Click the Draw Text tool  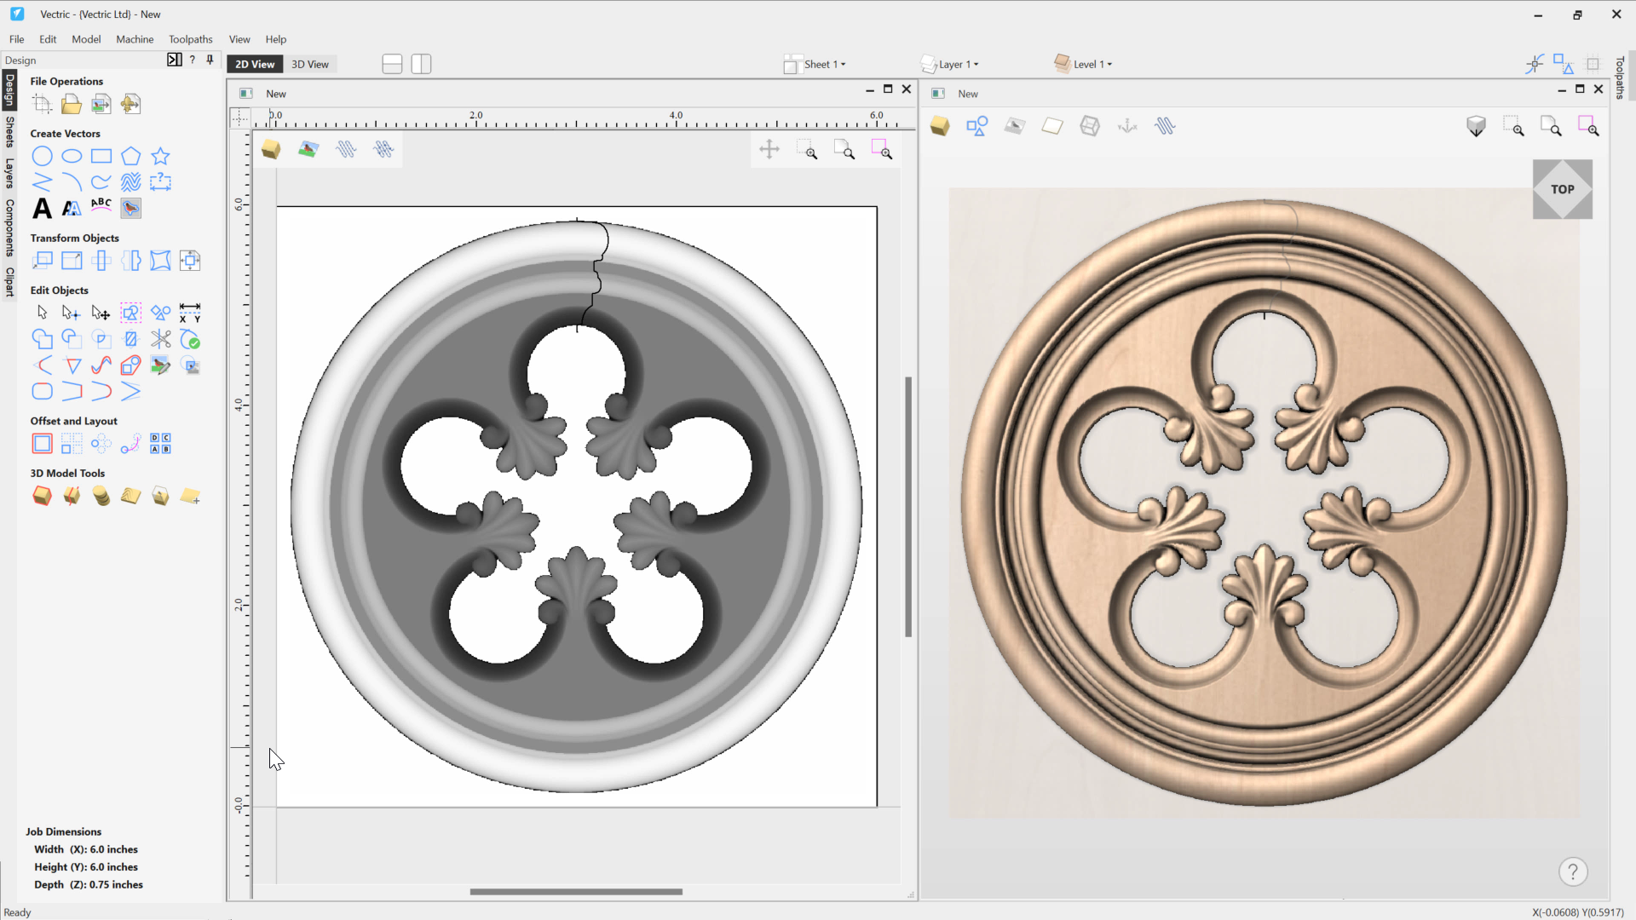[x=42, y=208]
